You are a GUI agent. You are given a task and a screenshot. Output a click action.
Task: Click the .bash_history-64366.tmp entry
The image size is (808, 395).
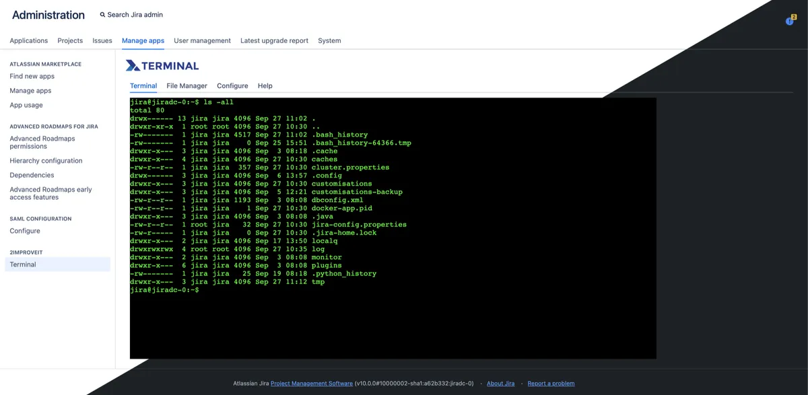click(361, 143)
